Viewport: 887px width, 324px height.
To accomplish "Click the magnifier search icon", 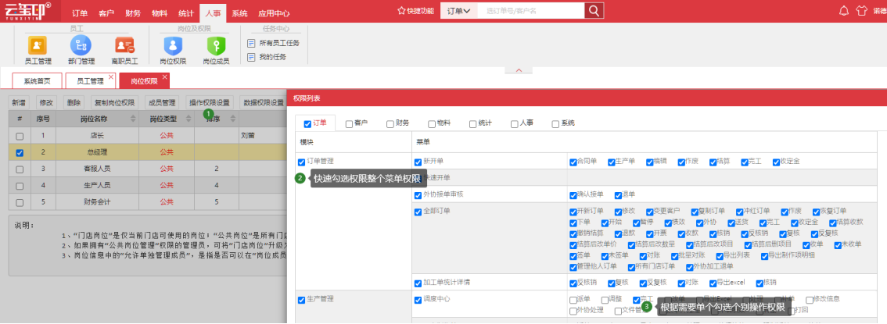I will [x=594, y=11].
